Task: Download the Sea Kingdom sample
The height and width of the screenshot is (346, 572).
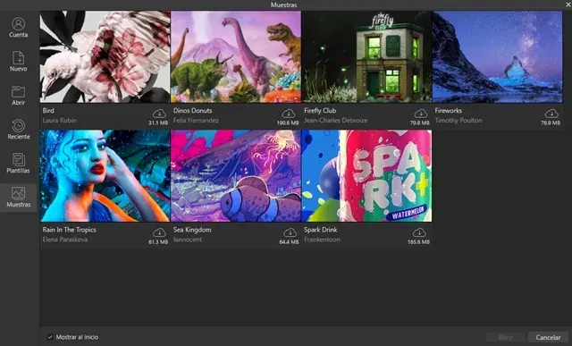Action: click(x=290, y=232)
